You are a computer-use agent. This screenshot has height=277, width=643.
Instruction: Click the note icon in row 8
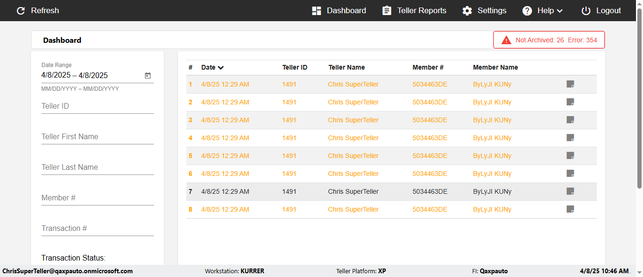pyautogui.click(x=570, y=209)
